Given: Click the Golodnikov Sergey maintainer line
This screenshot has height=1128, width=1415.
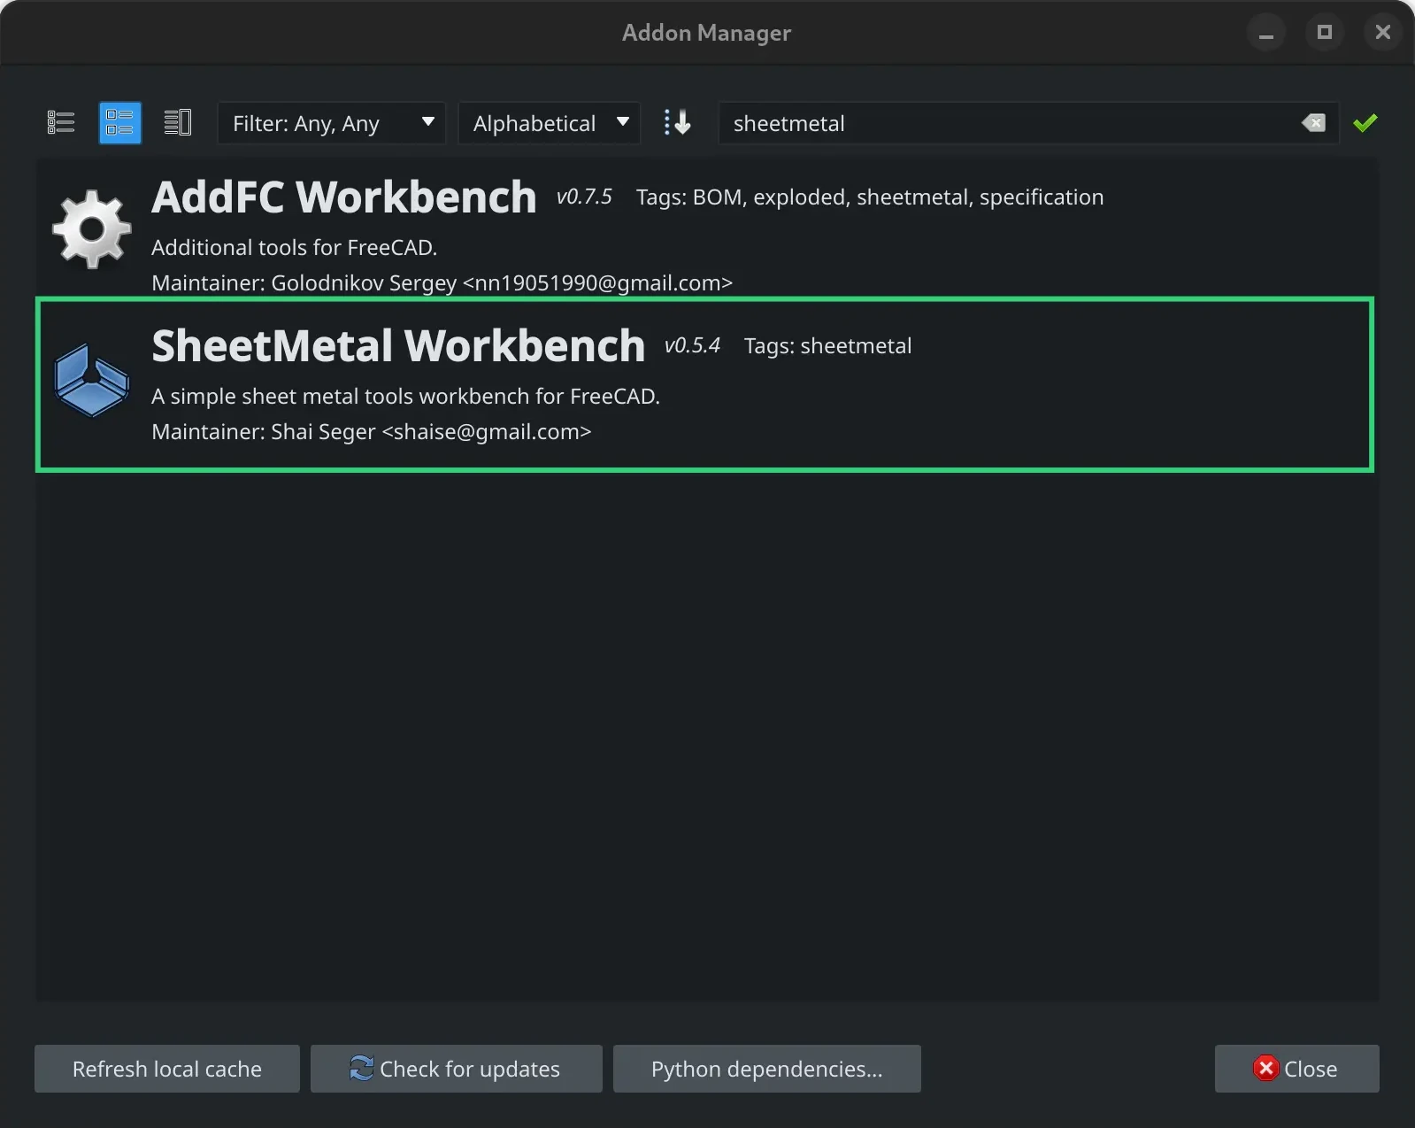Looking at the screenshot, I should [442, 282].
